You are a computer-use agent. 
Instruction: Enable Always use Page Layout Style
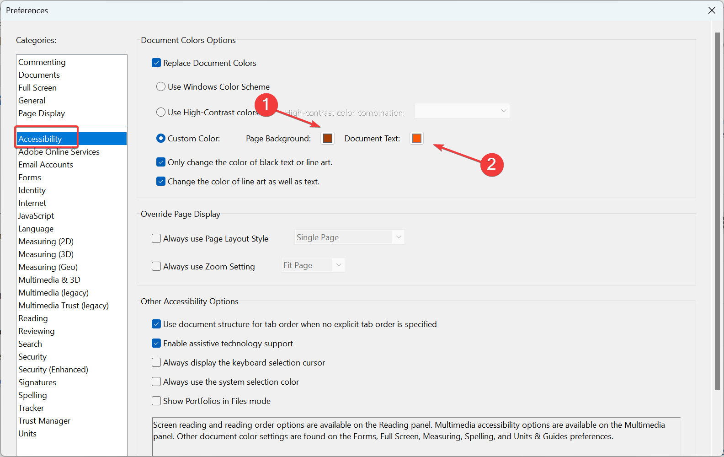(156, 238)
